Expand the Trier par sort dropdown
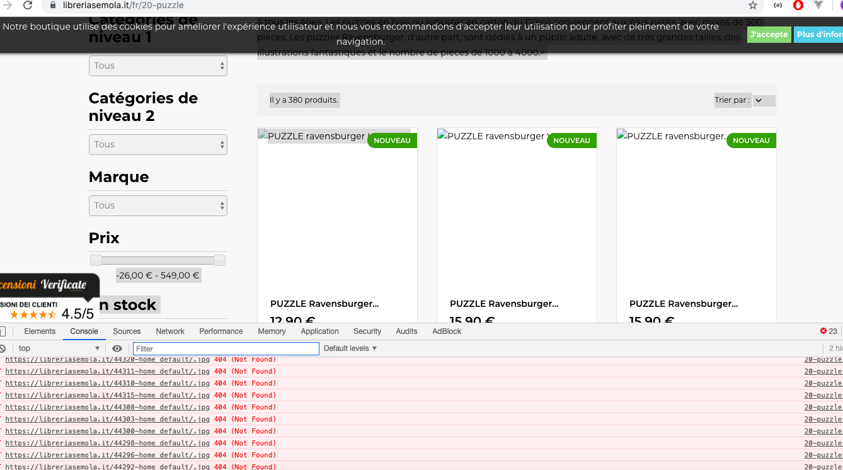The height and width of the screenshot is (470, 843). pos(764,100)
